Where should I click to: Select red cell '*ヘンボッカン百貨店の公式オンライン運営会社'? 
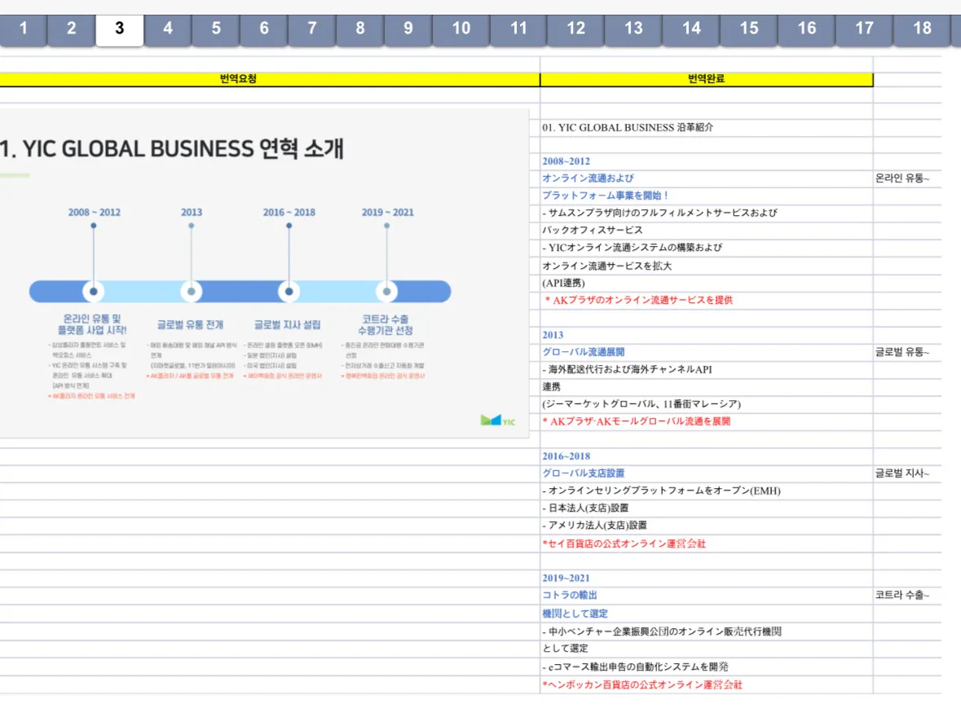tap(707, 684)
